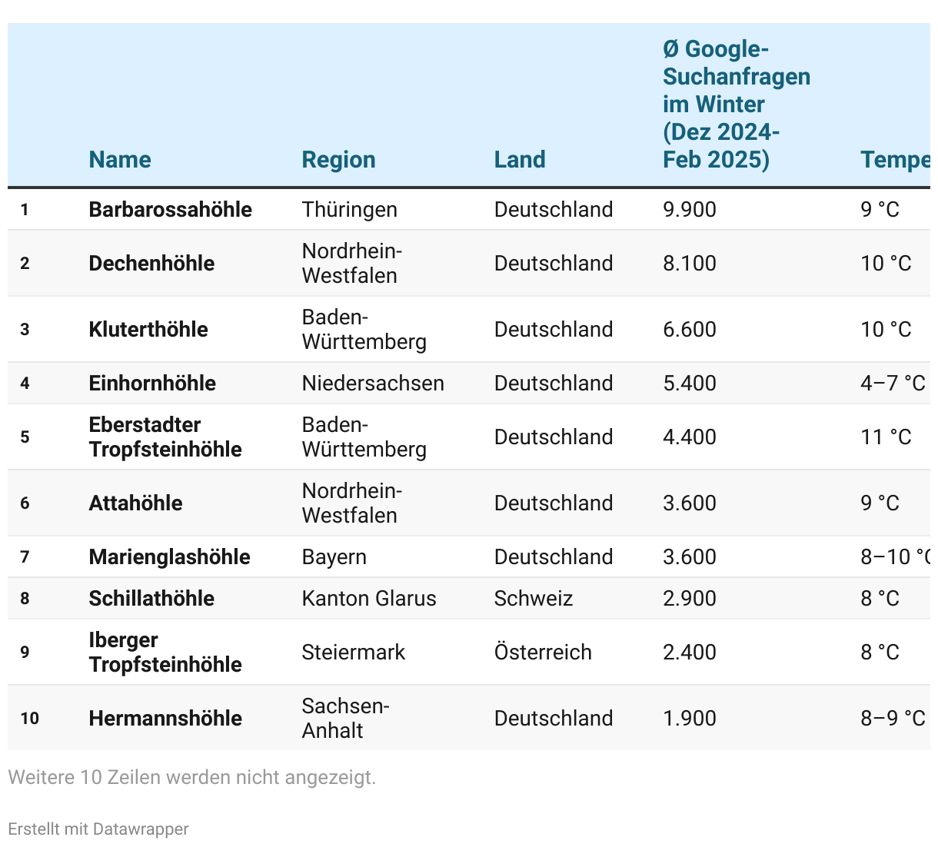Select the Kanton Glarus region cell

369,598
